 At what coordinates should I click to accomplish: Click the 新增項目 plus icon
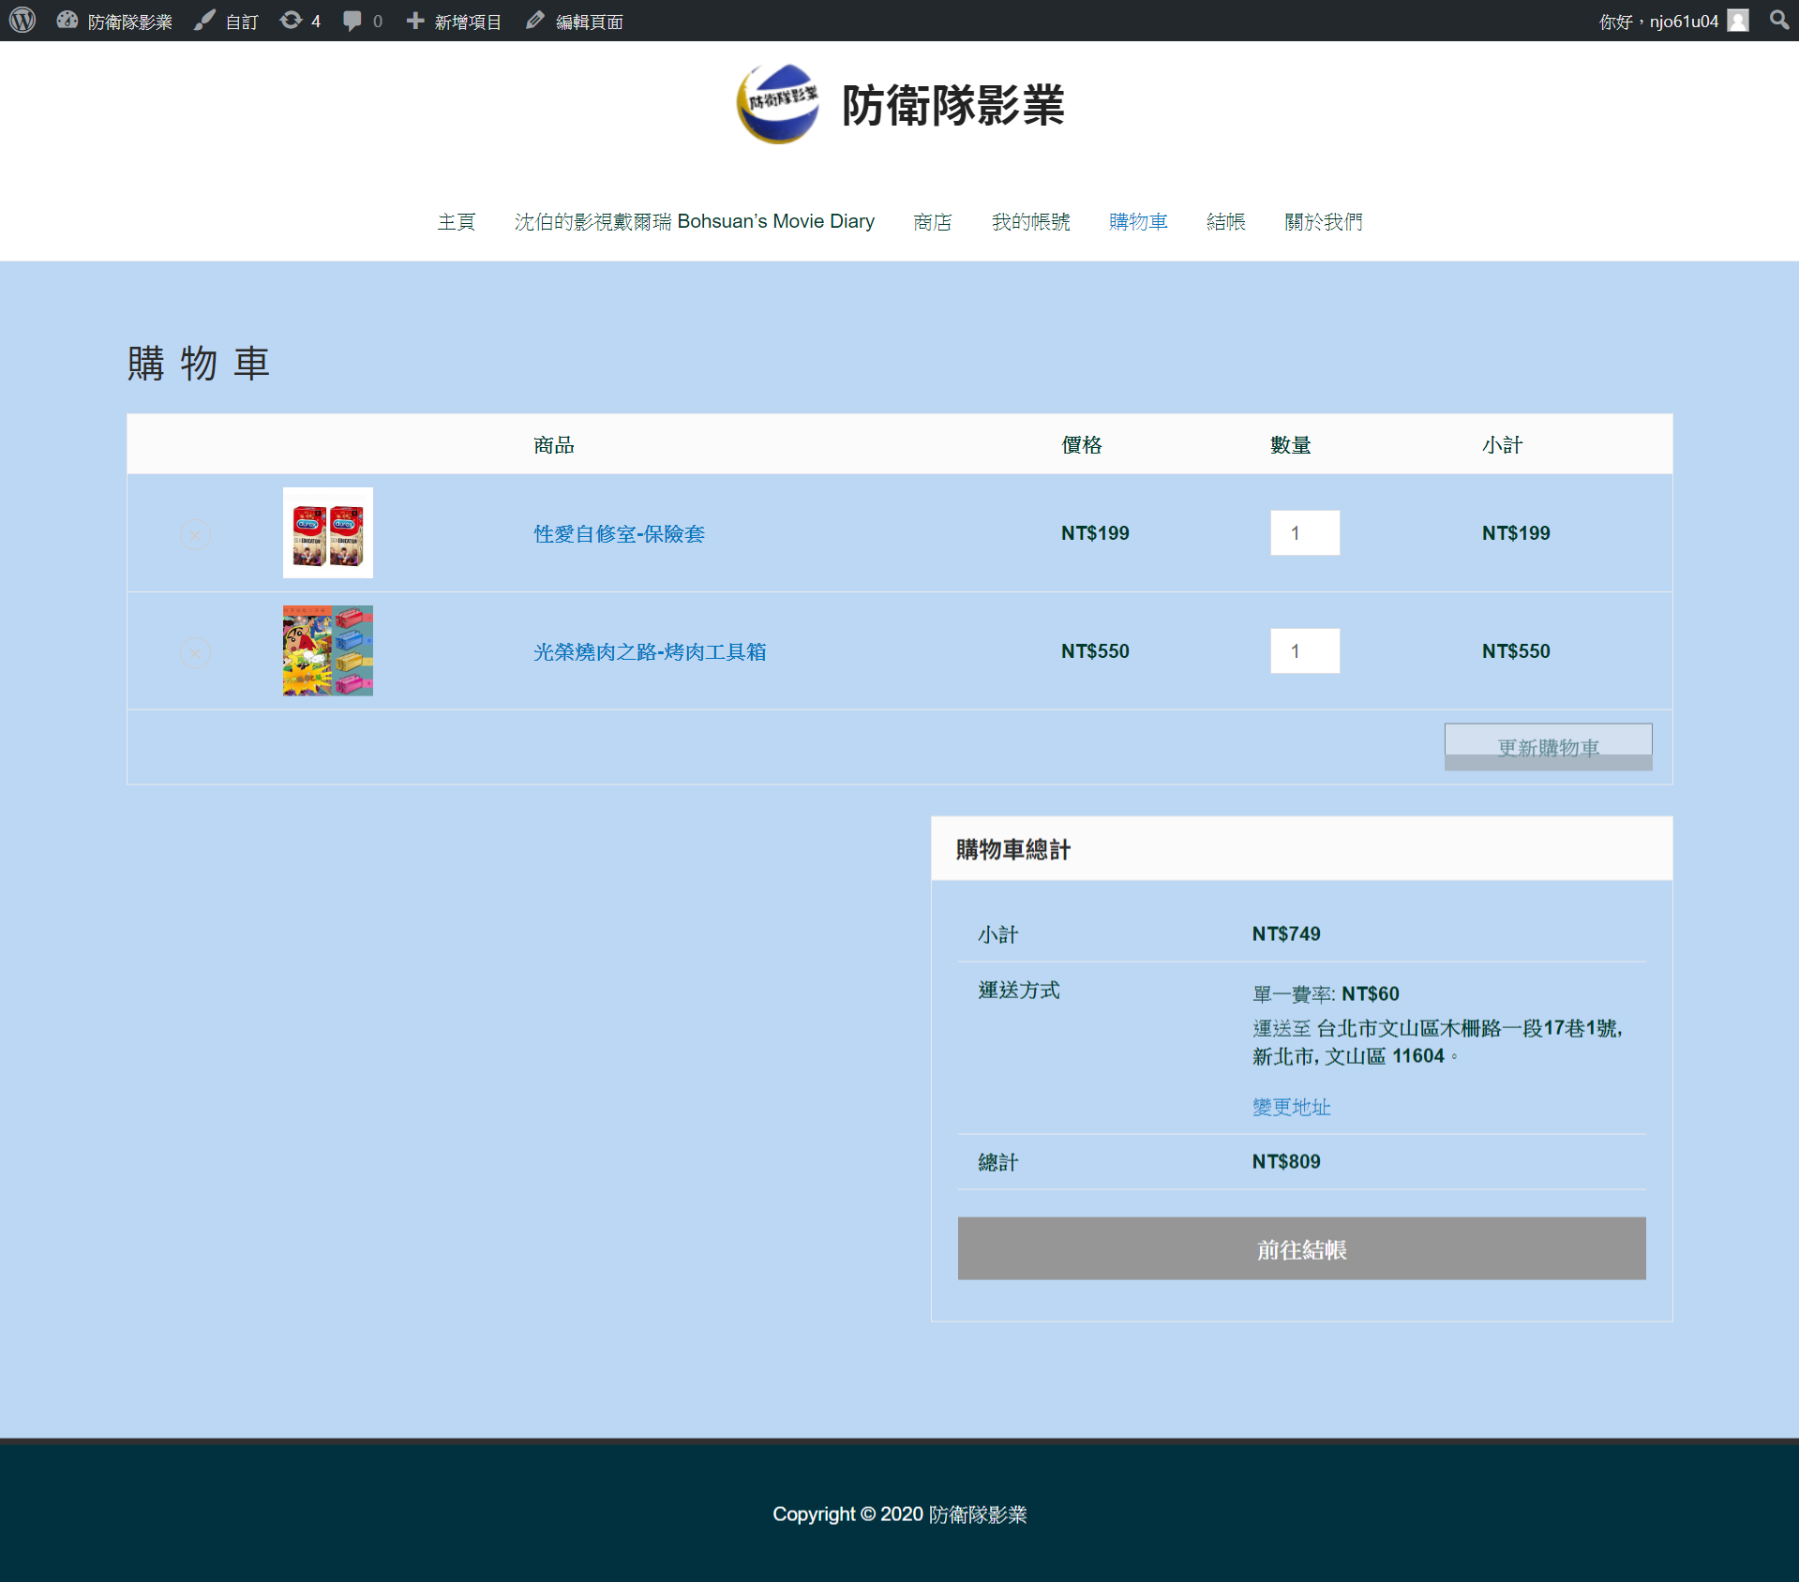415,21
